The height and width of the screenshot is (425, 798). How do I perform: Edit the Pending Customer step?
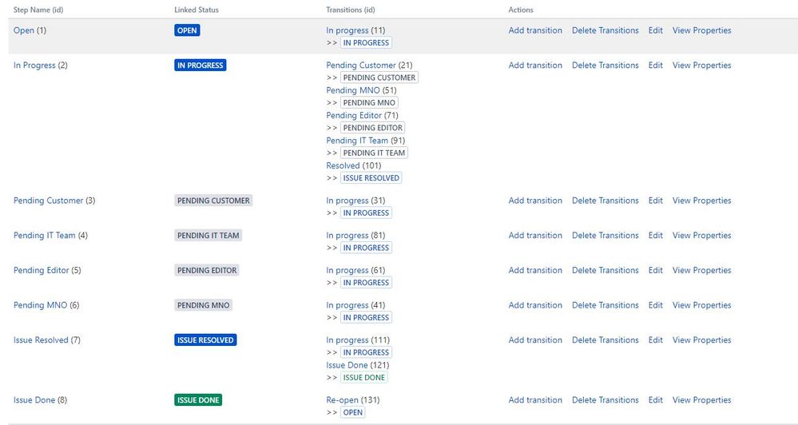pos(656,201)
